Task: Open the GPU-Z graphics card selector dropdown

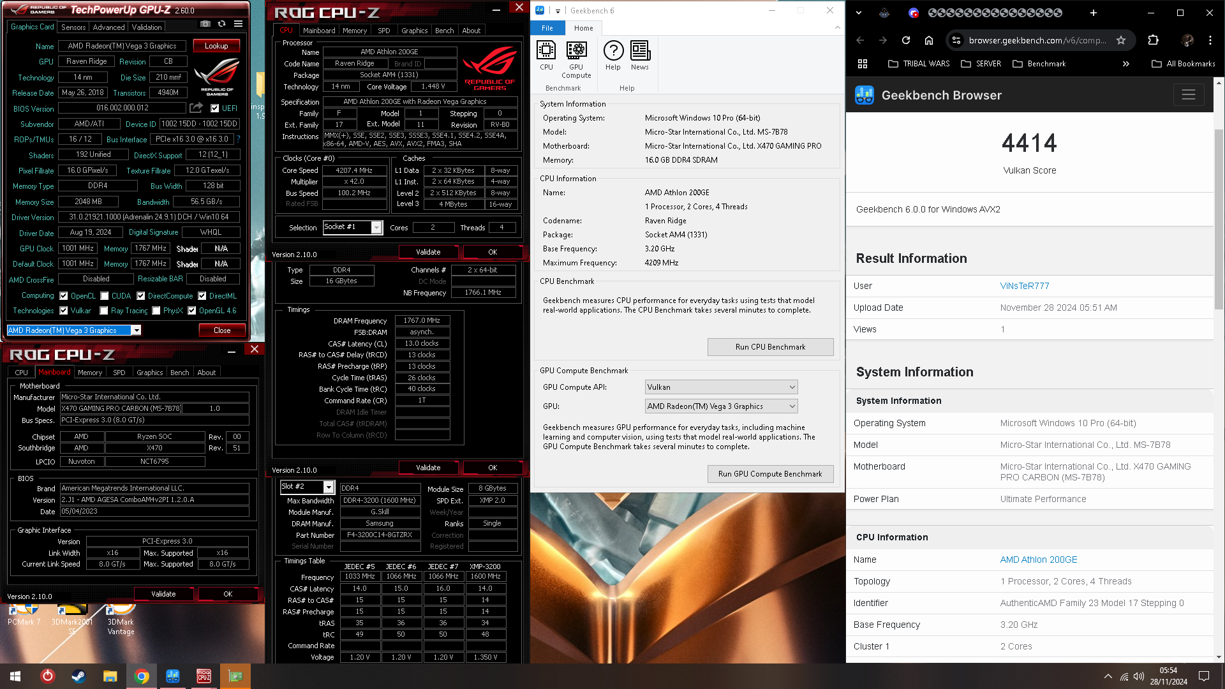Action: 136,330
